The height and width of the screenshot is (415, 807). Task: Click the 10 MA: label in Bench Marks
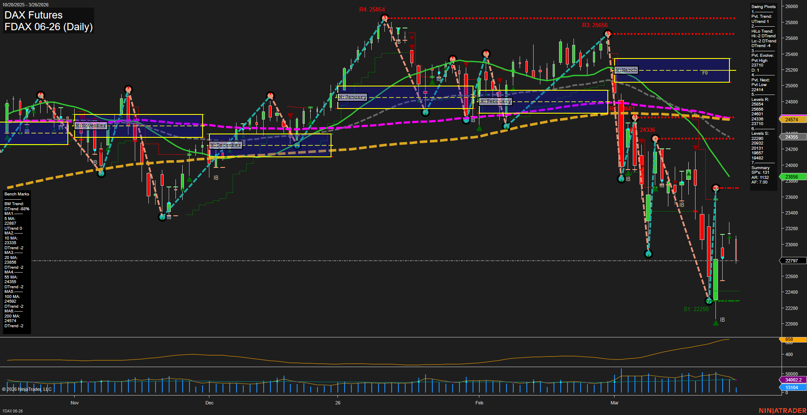[x=11, y=238]
